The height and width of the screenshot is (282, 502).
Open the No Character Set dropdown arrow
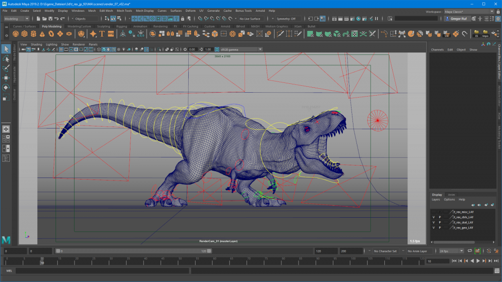point(370,251)
